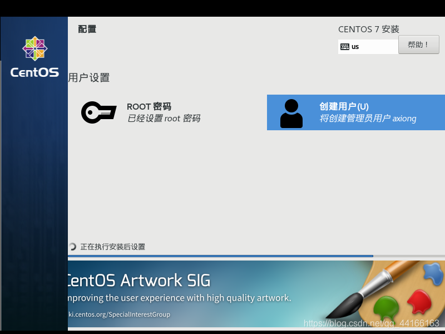The image size is (445, 334).
Task: Click the ROOT password key icon
Action: 99,112
